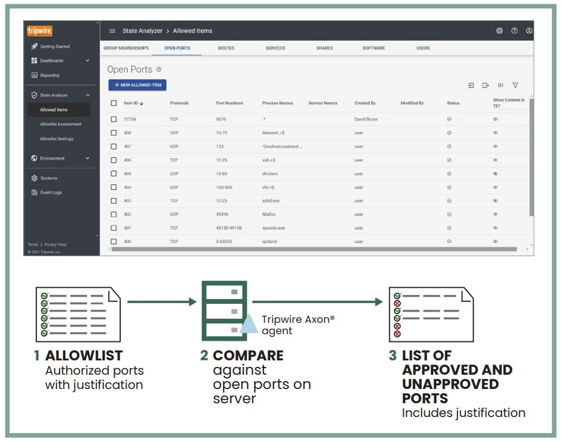
Task: Click the status check icon for item 406
Action: (449, 160)
